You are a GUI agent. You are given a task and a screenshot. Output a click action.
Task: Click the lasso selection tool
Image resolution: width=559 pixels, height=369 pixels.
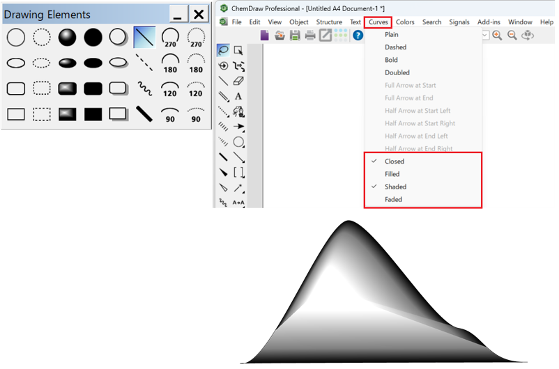(223, 50)
